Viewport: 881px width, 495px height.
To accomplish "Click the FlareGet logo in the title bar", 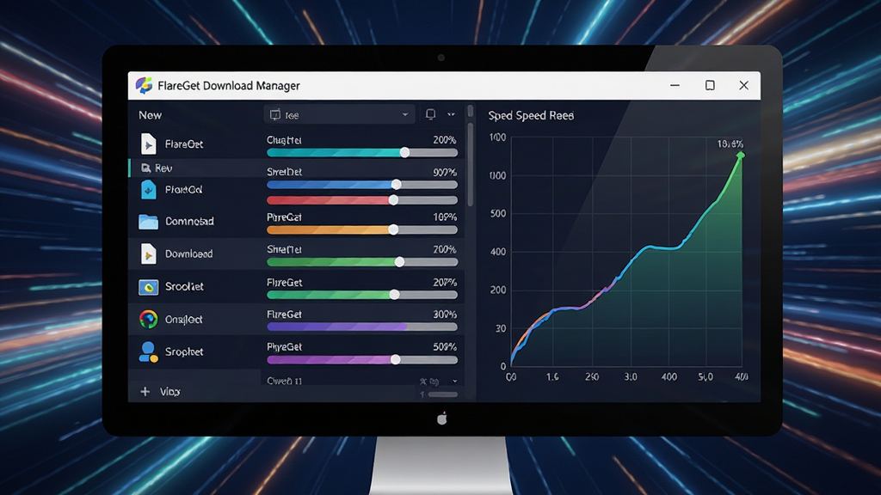I will click(144, 85).
